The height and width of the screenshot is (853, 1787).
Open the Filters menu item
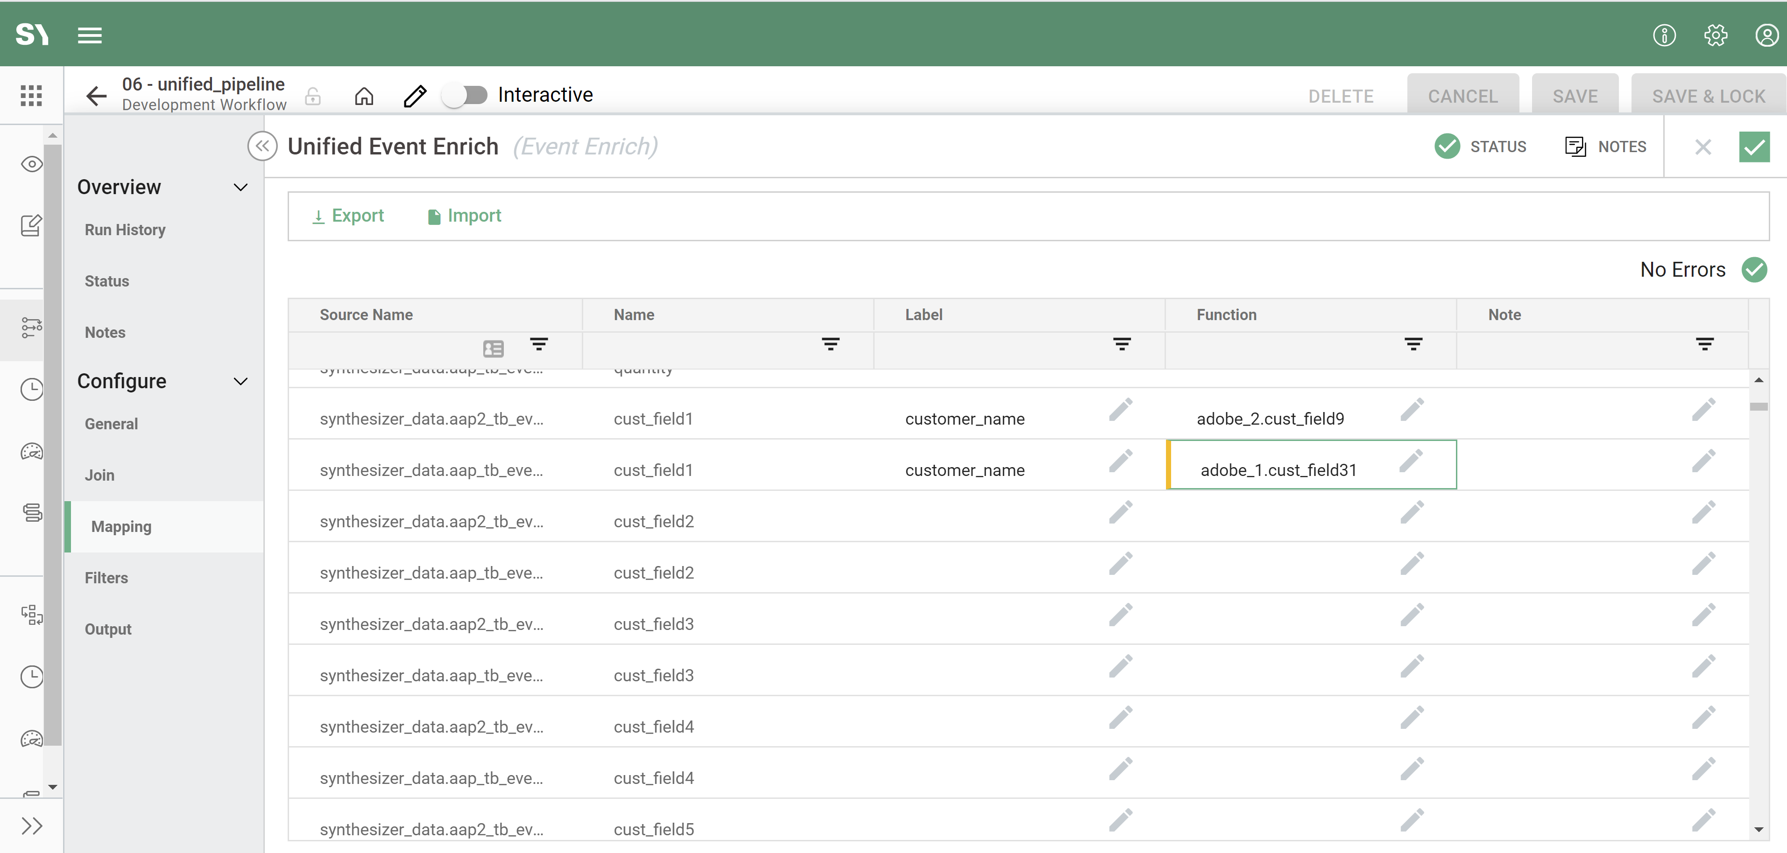coord(106,578)
